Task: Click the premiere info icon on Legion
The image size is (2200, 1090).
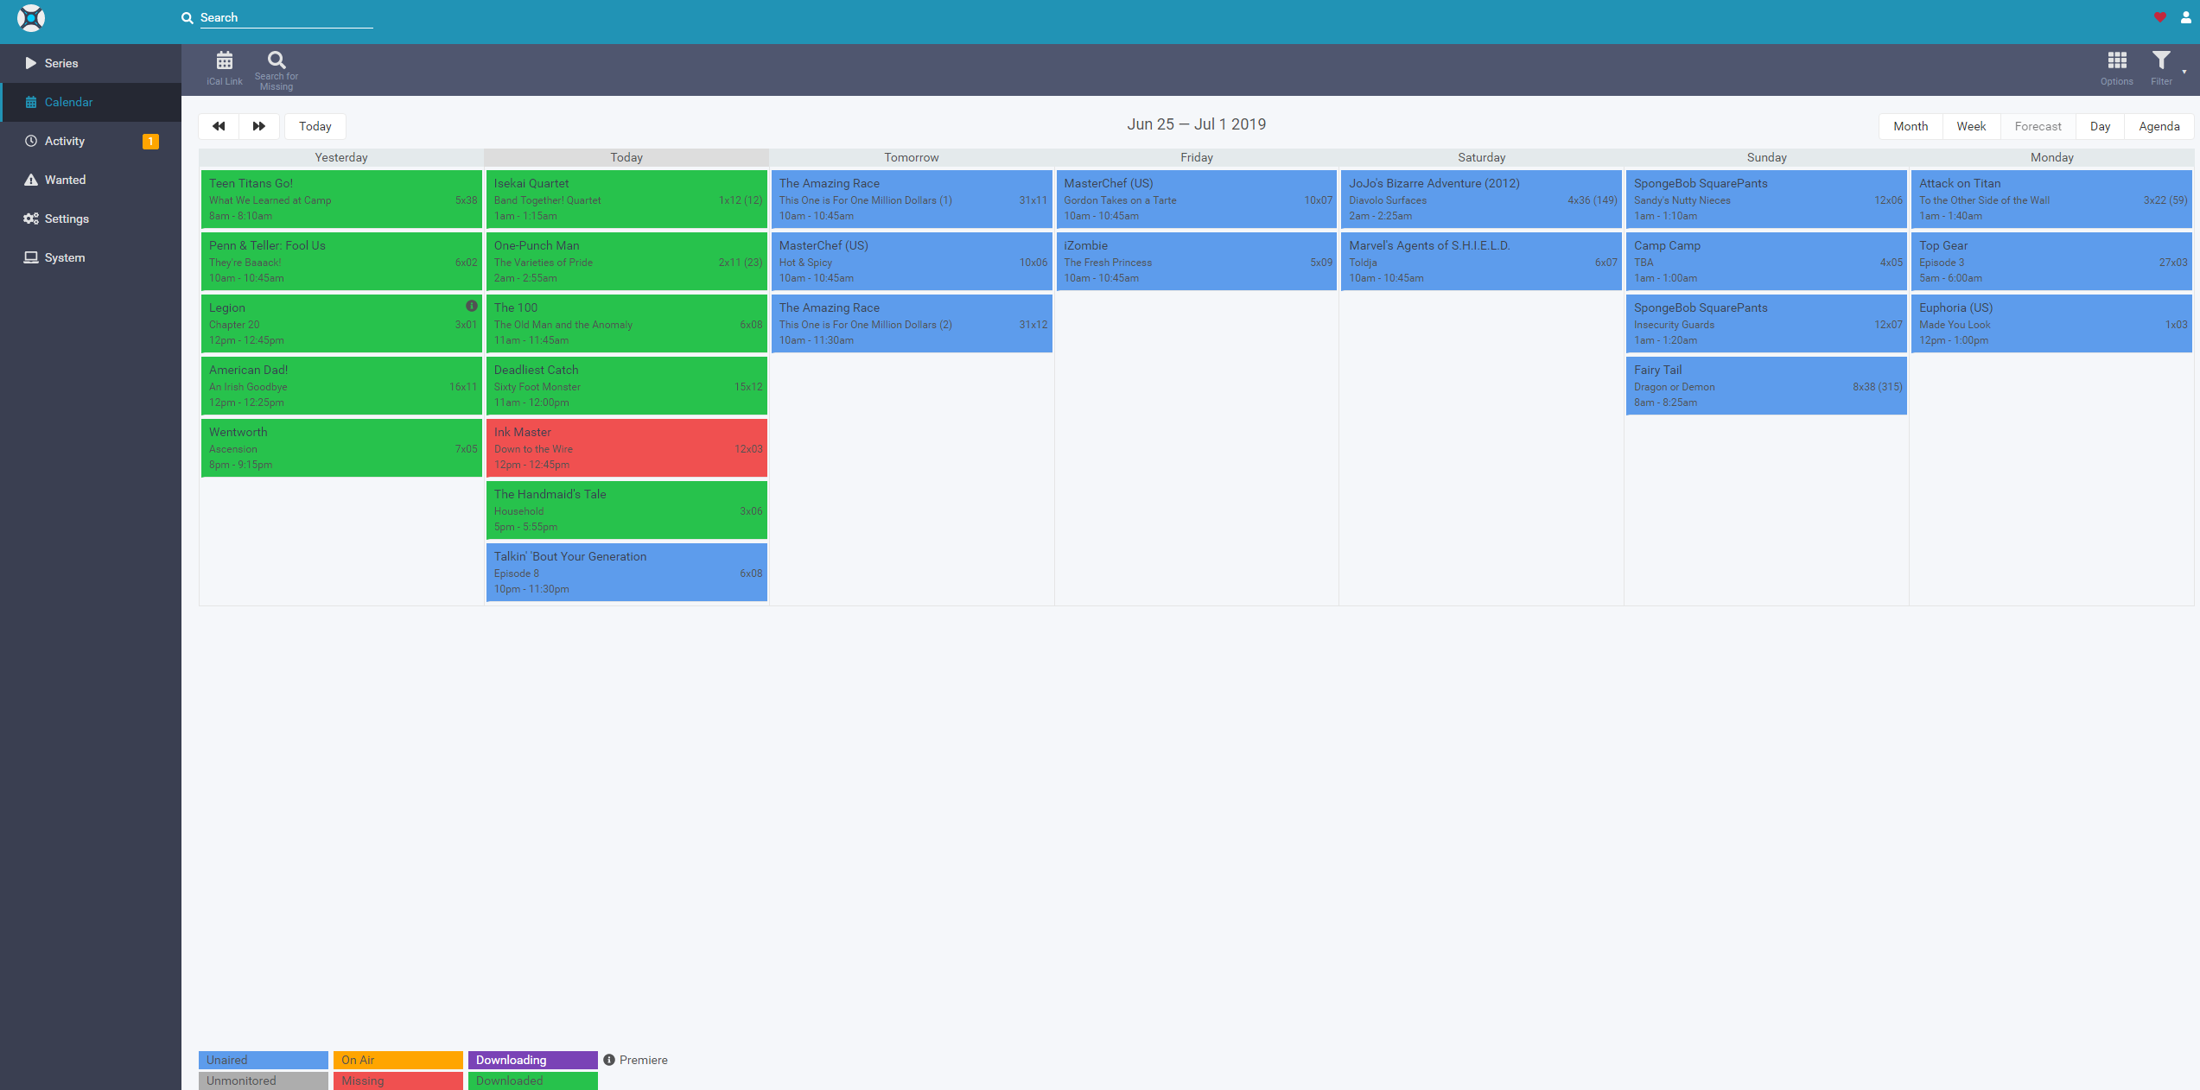Action: [x=472, y=306]
